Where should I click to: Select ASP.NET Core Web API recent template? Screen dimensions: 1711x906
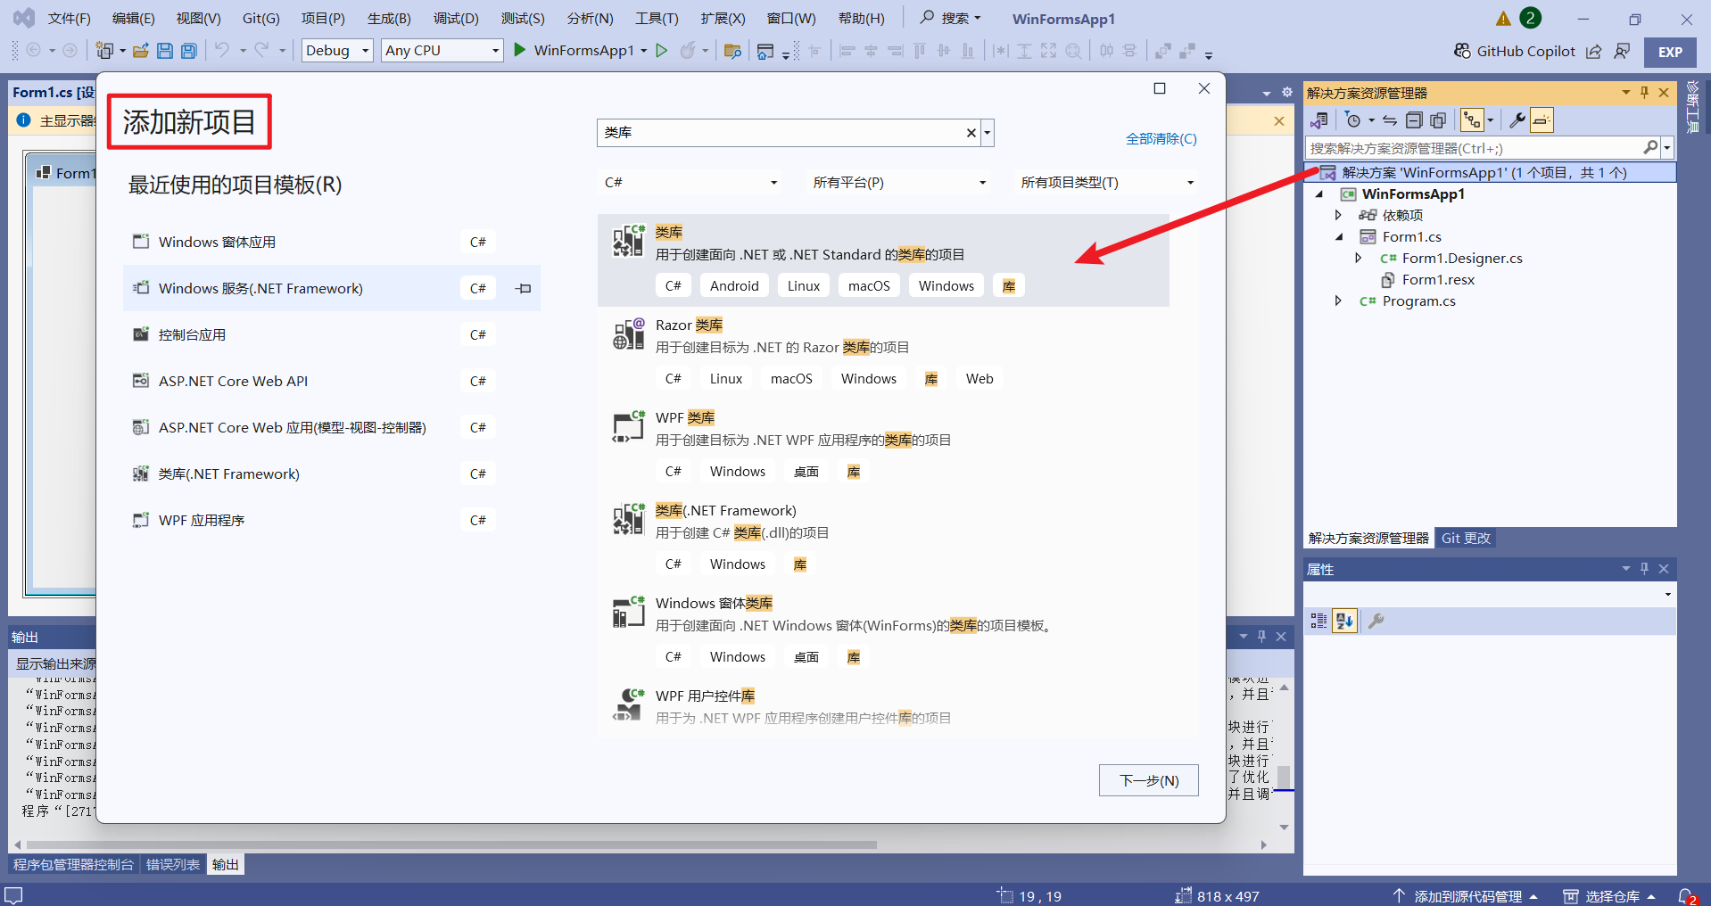pyautogui.click(x=332, y=381)
